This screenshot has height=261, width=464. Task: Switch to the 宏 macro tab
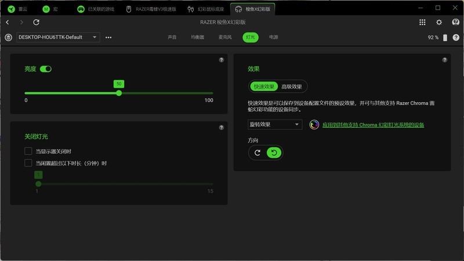[50, 9]
